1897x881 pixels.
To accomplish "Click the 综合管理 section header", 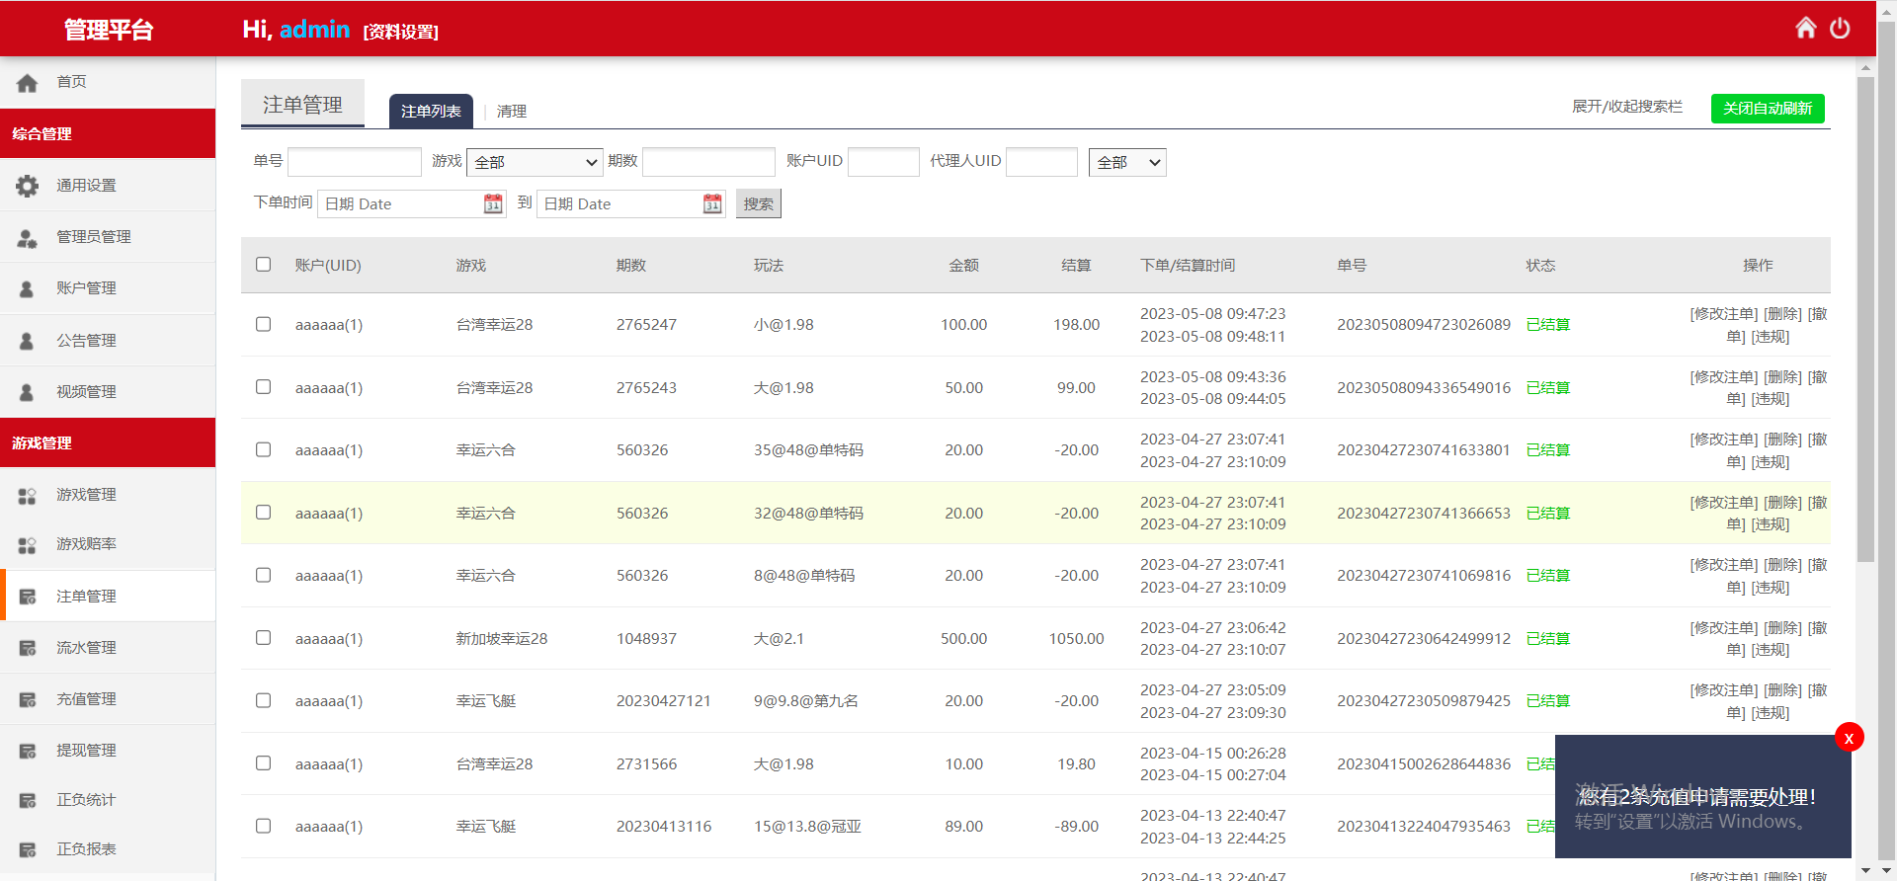I will 108,133.
